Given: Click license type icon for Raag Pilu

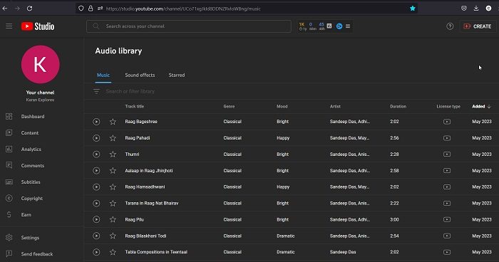Looking at the screenshot, I should (447, 219).
